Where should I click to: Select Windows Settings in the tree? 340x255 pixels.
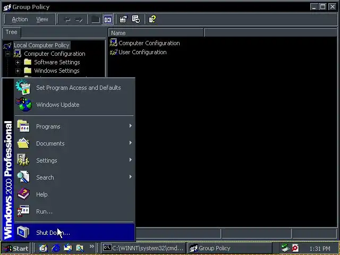57,71
